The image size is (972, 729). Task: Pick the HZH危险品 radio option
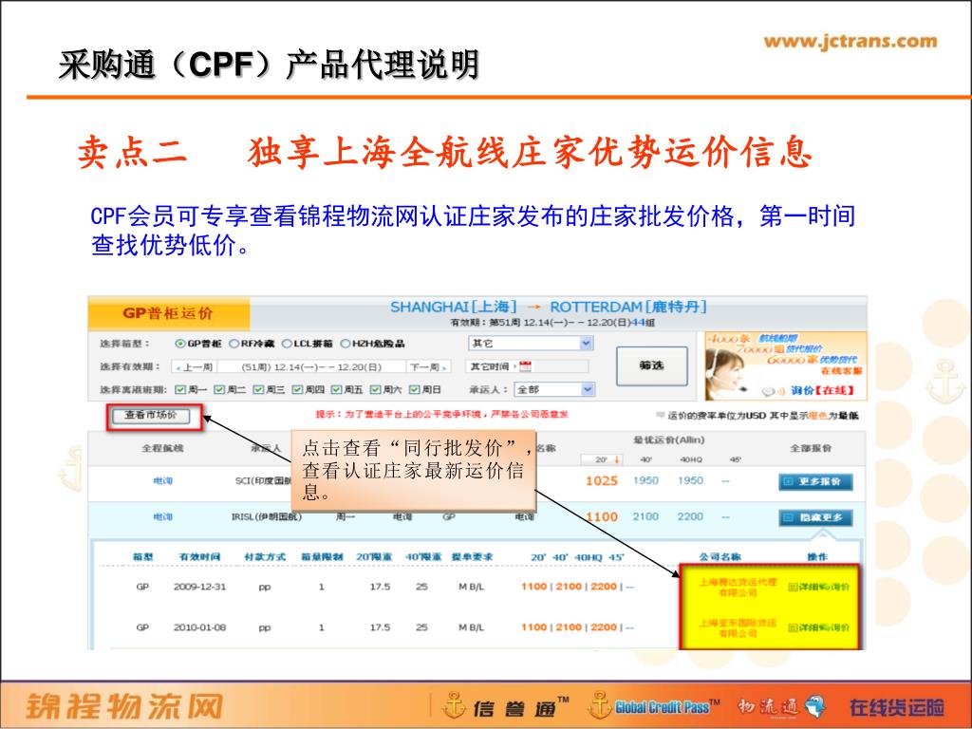click(x=346, y=344)
